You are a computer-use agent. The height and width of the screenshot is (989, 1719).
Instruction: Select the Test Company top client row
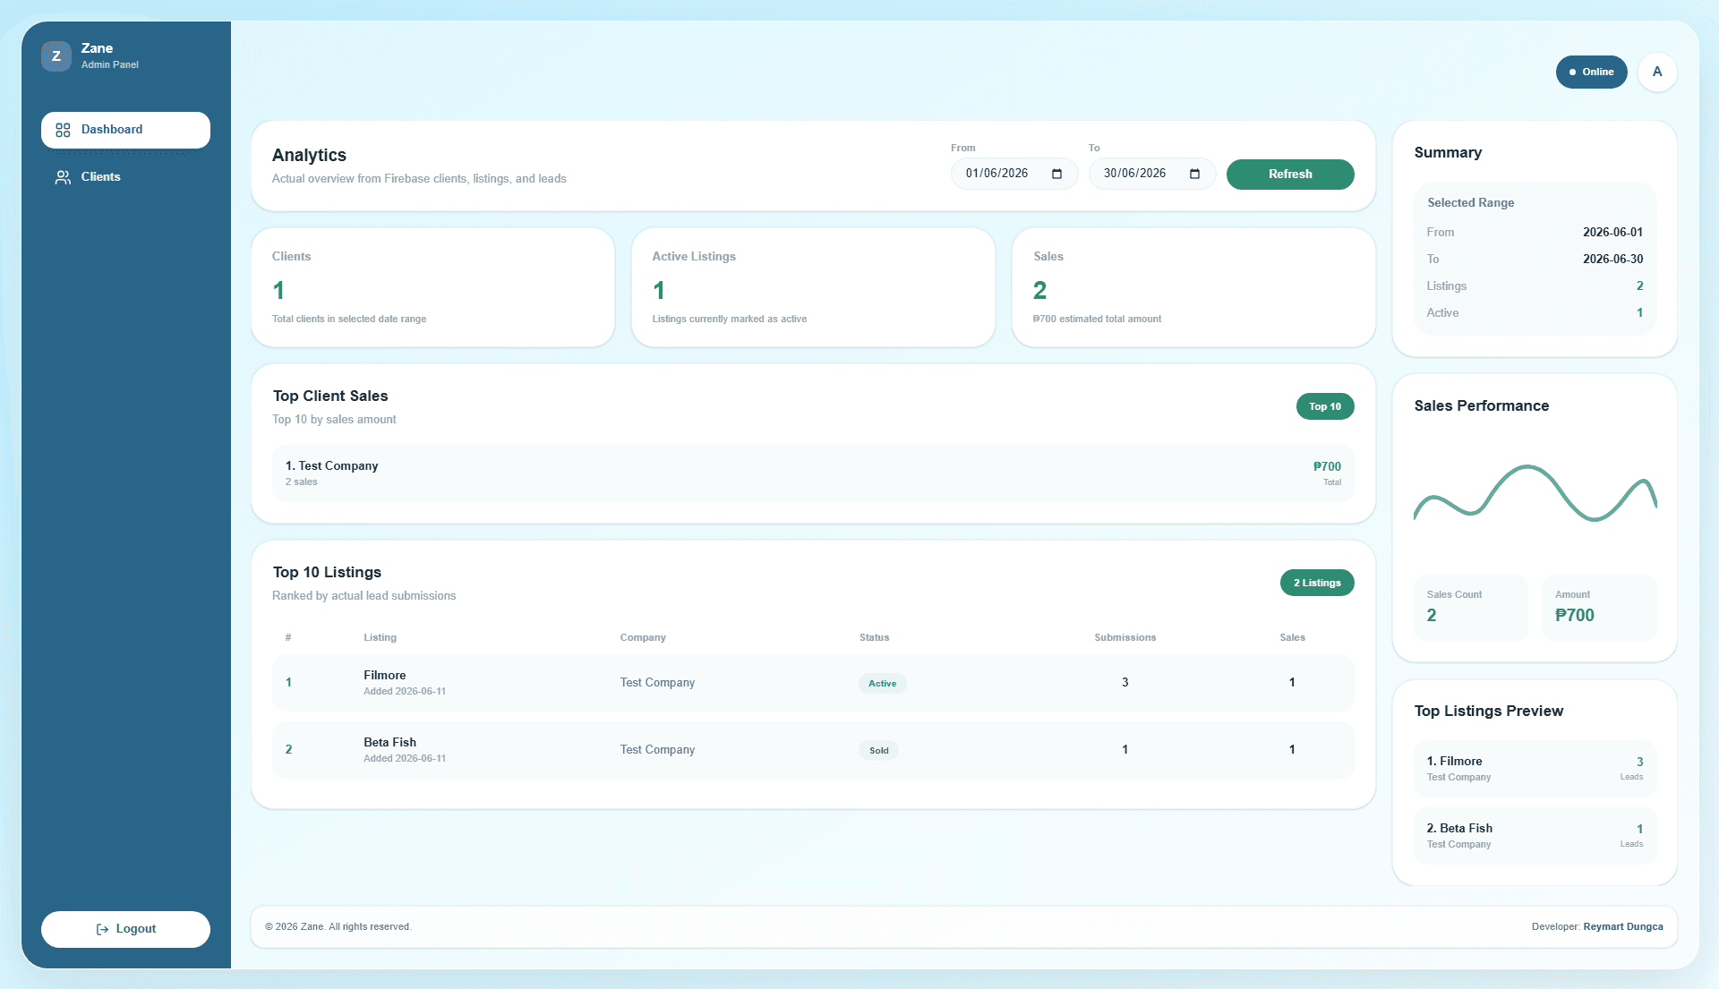(x=813, y=473)
